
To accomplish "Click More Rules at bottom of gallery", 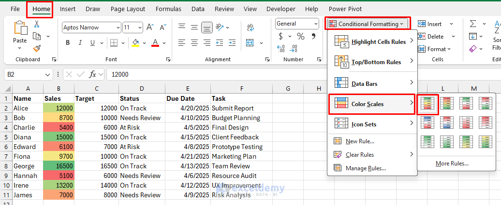I will [x=452, y=164].
